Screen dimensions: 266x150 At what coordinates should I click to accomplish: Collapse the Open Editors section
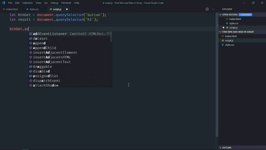coord(220,15)
